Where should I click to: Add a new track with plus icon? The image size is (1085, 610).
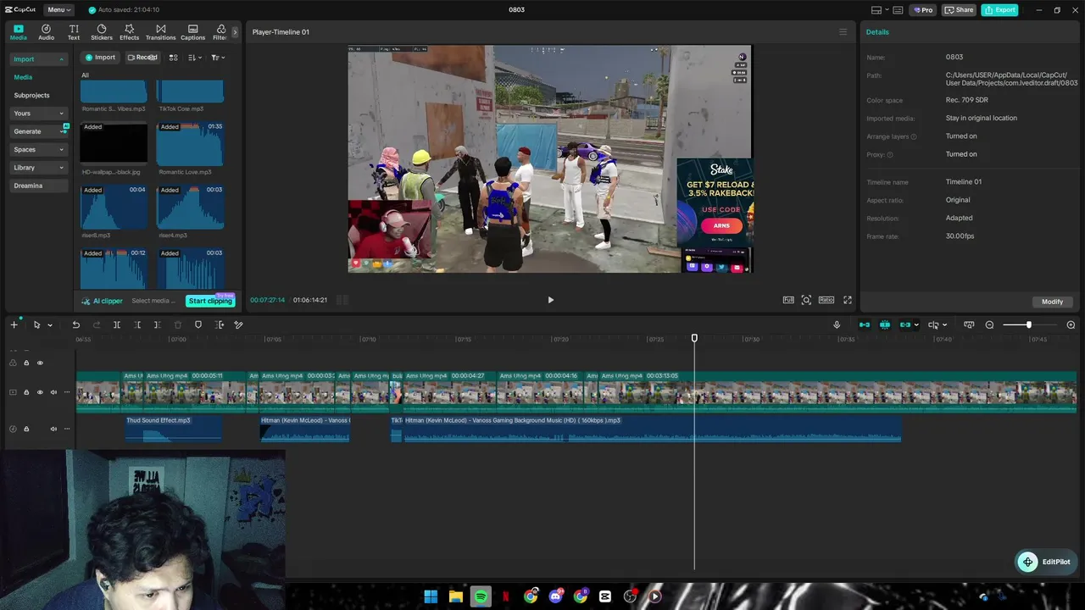[x=14, y=324]
